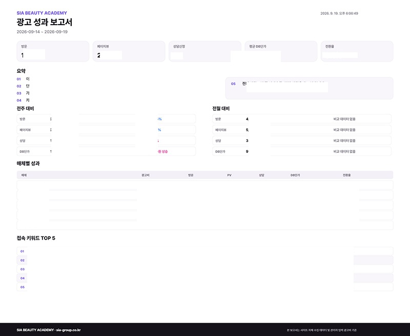Click the 상담신청 card label
The height and width of the screenshot is (336, 410).
[x=179, y=46]
